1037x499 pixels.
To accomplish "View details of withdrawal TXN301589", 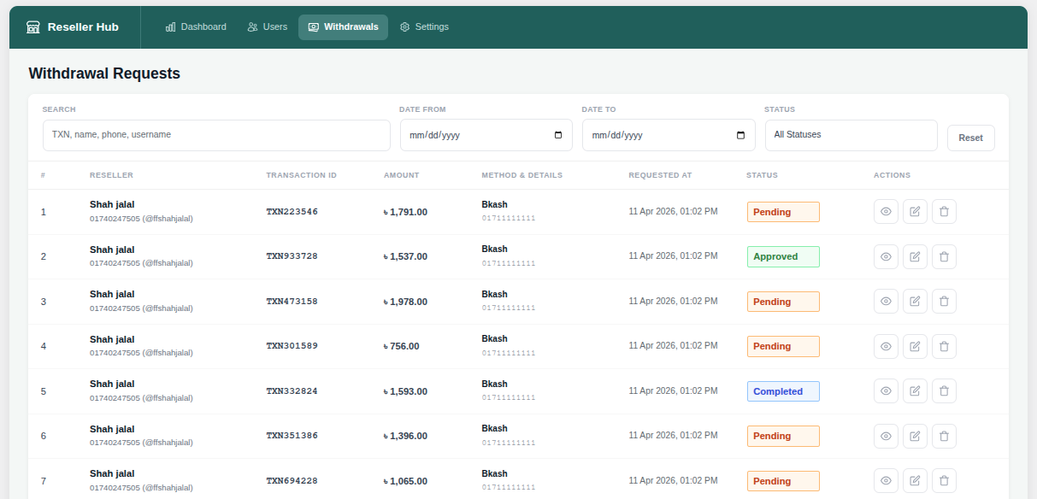I will click(x=886, y=346).
